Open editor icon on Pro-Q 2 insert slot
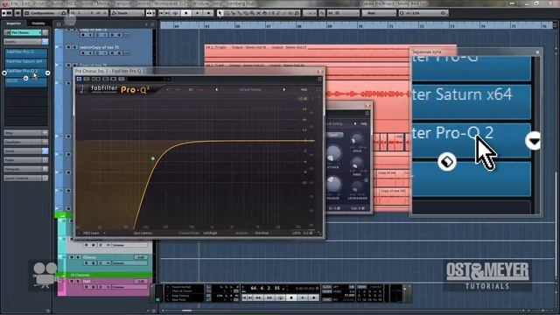This screenshot has width=560, height=315. tap(25, 78)
